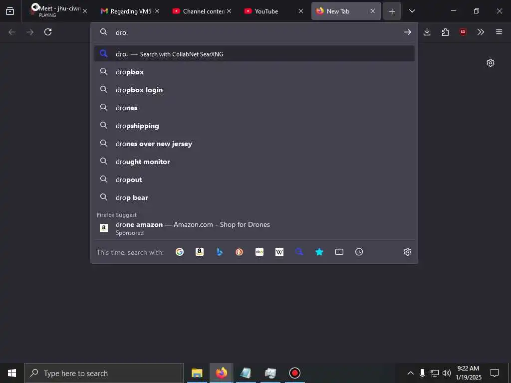511x383 pixels.
Task: Open new tab personalize gear icon
Action: [491, 63]
